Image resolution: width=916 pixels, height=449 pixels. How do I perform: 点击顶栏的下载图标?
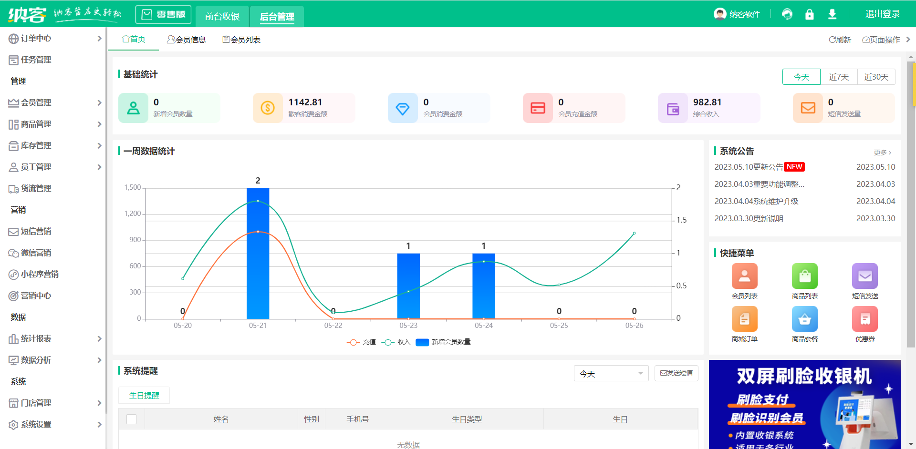click(x=833, y=14)
